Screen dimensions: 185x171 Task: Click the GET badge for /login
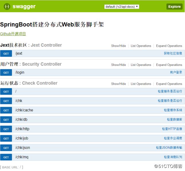click(x=6, y=72)
